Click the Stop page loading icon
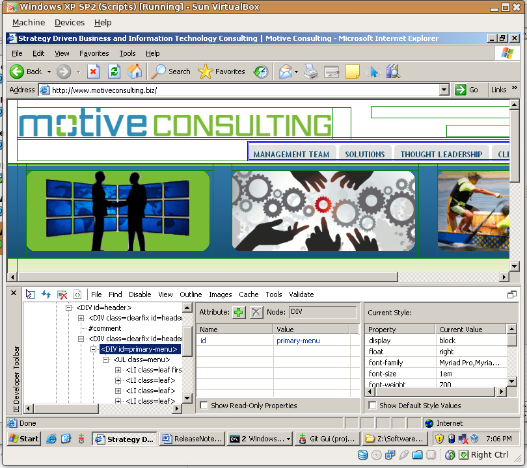Image resolution: width=527 pixels, height=468 pixels. point(93,71)
